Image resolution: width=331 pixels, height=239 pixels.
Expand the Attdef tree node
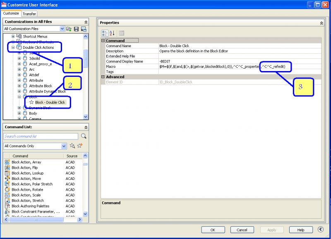pyautogui.click(x=19, y=75)
